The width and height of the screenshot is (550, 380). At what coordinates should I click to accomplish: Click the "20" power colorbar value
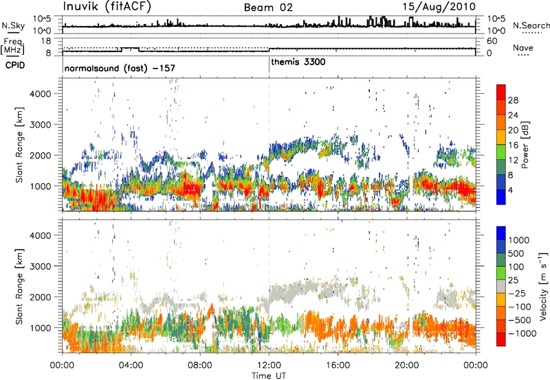513,130
